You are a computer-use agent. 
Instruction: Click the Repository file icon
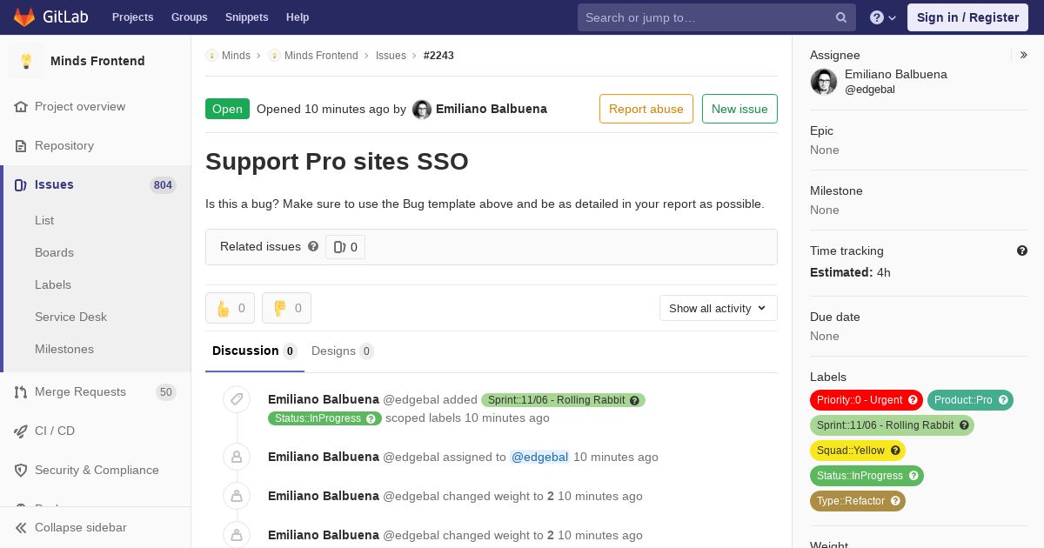pos(21,146)
